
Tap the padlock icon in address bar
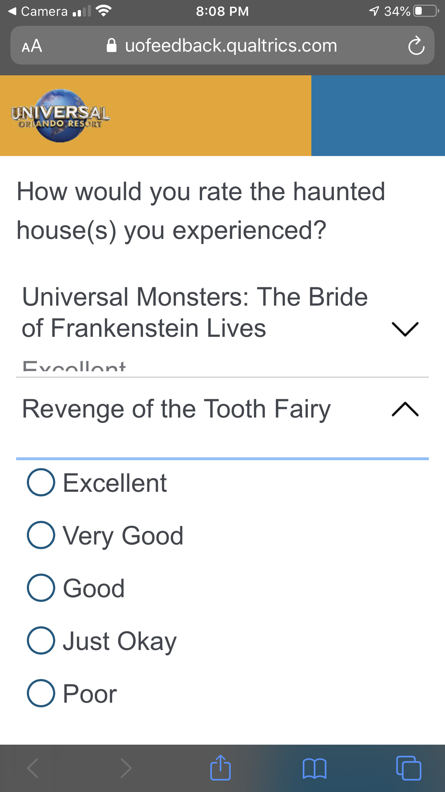click(x=112, y=46)
